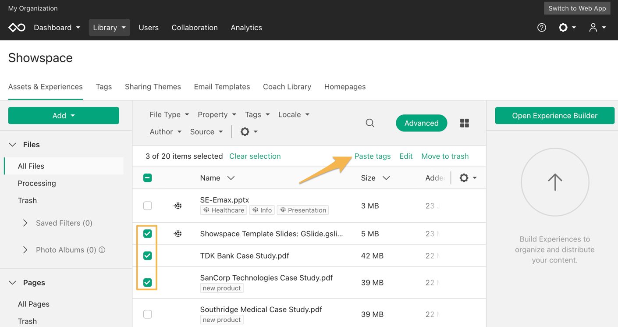
Task: Uncheck SanCorp Technologies Case Study checkbox
Action: point(148,282)
